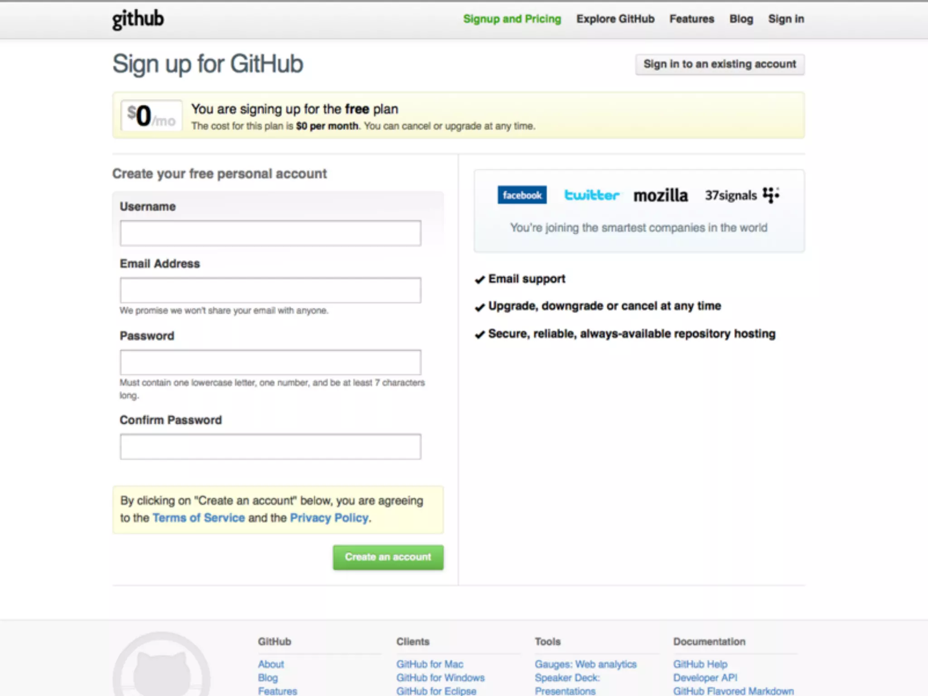The height and width of the screenshot is (696, 928).
Task: Open the Blog link in header
Action: pyautogui.click(x=741, y=19)
